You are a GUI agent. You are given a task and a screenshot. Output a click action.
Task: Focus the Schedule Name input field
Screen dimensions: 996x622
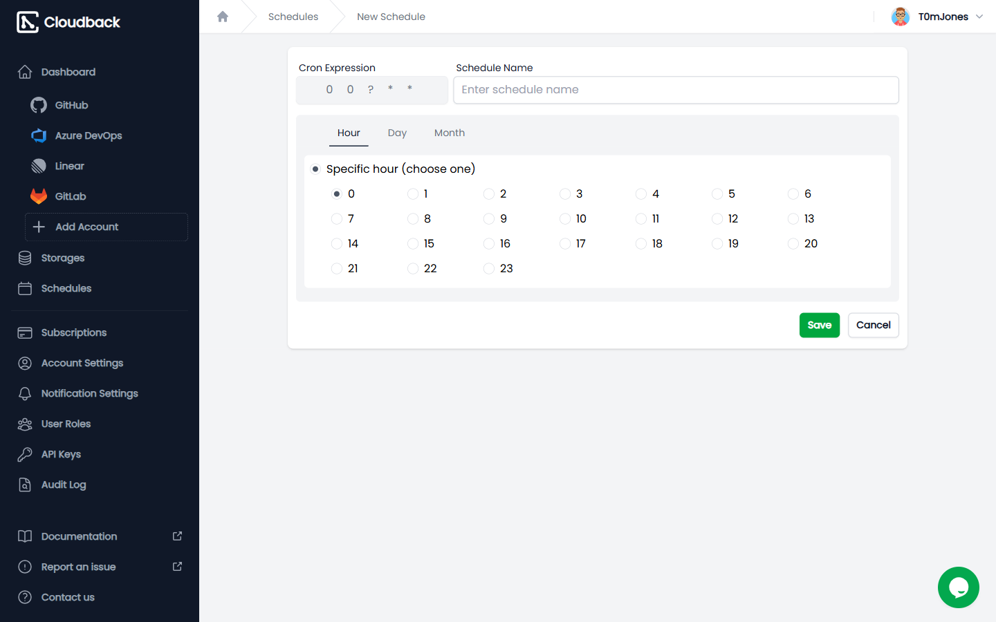(x=676, y=90)
